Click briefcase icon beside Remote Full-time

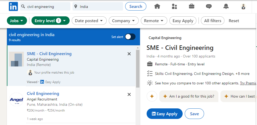(150, 64)
